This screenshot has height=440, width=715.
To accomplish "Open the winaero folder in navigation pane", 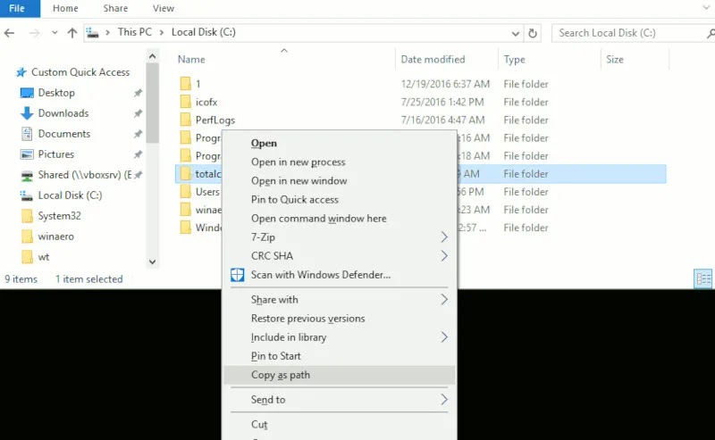I will point(56,236).
